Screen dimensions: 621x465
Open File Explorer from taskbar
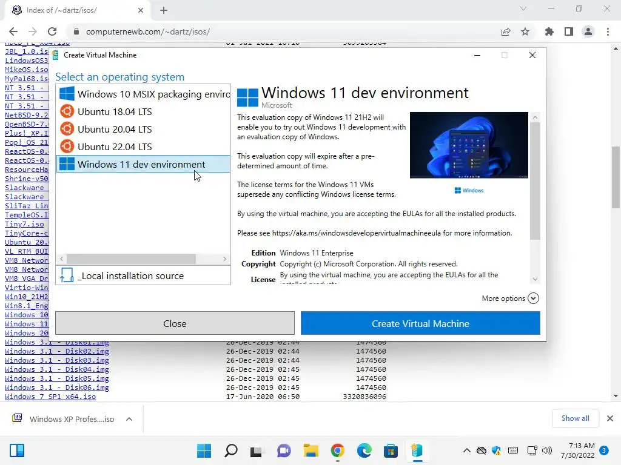click(311, 450)
